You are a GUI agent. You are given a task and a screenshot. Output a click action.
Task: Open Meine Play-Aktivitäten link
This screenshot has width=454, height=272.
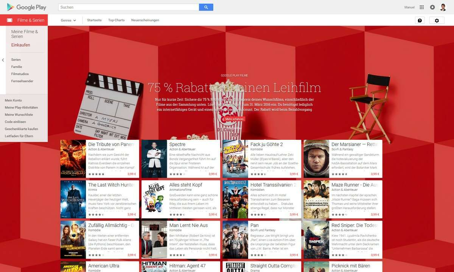21,108
